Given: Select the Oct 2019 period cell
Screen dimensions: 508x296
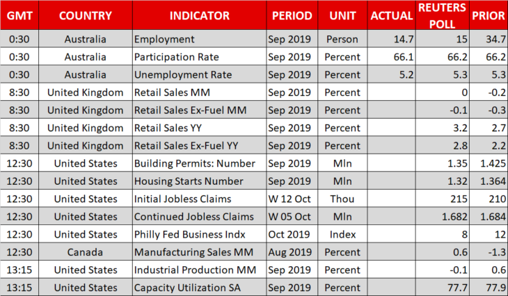Looking at the screenshot, I should point(292,235).
